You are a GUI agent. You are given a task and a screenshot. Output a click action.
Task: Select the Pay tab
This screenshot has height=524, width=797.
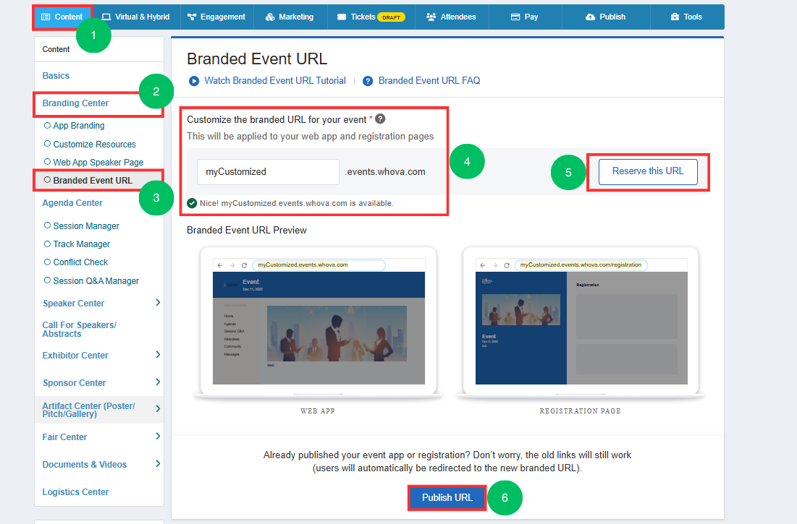pyautogui.click(x=525, y=17)
